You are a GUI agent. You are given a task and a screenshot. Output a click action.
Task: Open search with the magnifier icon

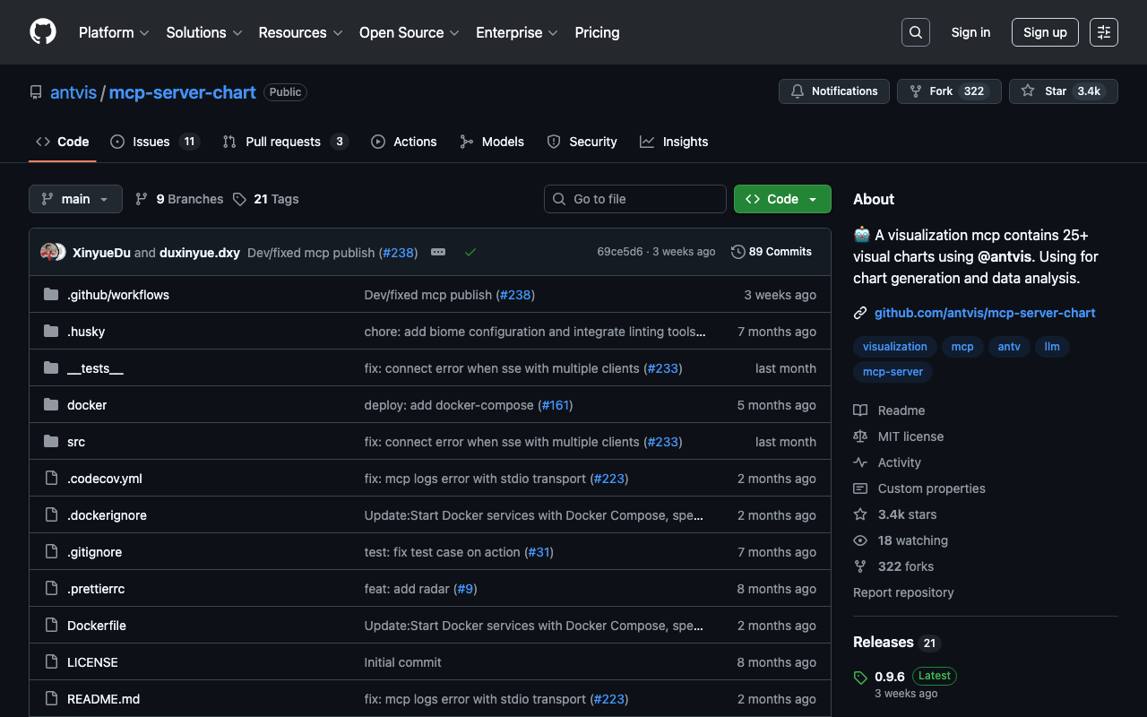click(915, 32)
